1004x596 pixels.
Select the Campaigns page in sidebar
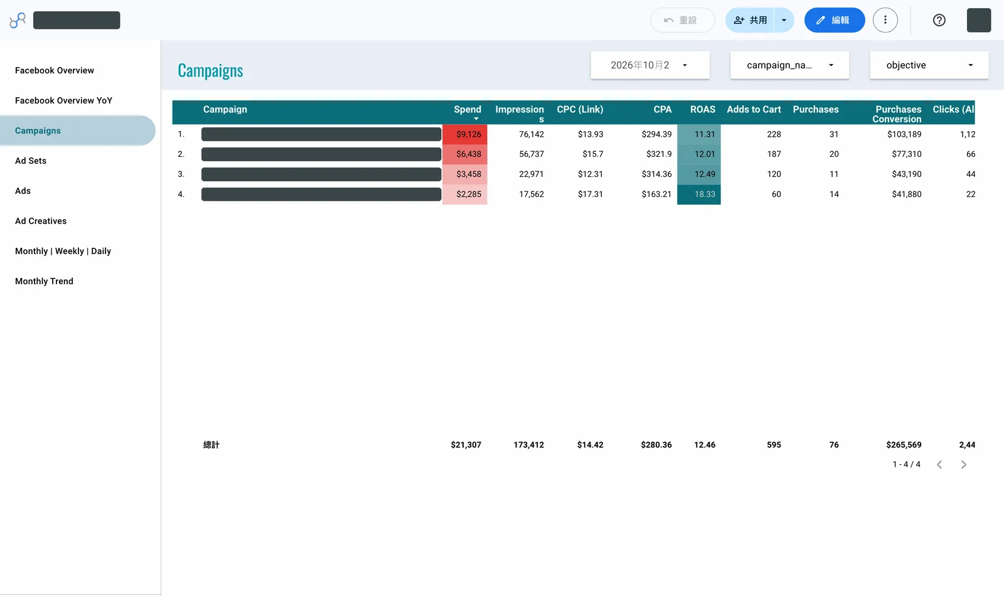tap(78, 130)
